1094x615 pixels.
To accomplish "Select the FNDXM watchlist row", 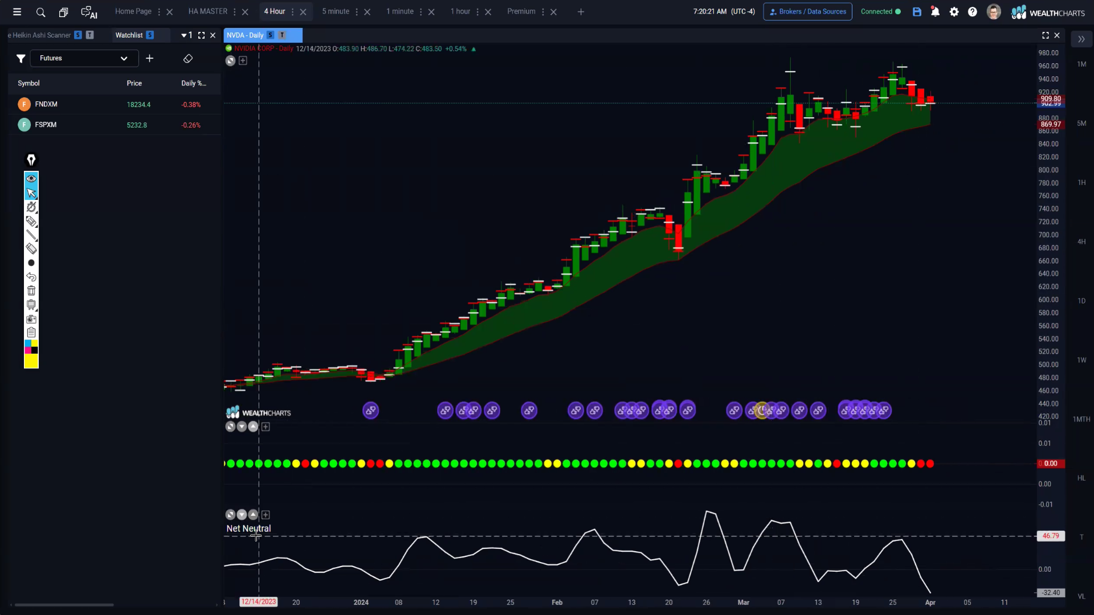I will (114, 104).
